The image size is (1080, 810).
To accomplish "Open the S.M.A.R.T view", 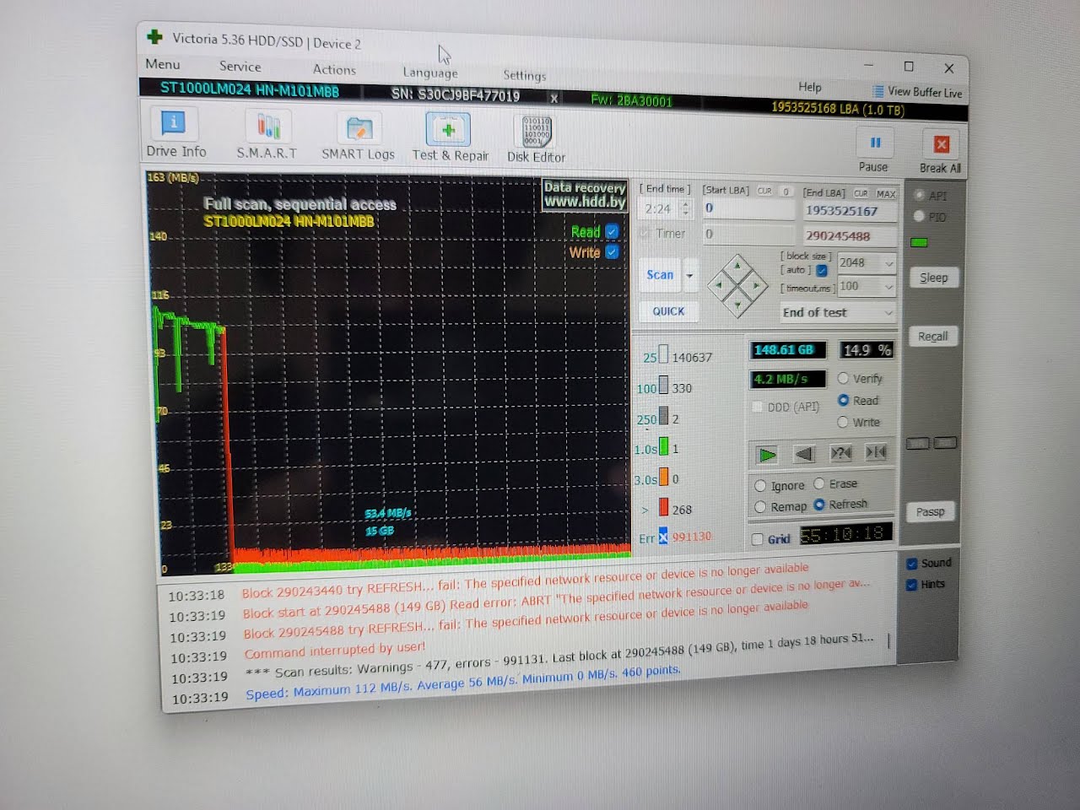I will pos(267,135).
